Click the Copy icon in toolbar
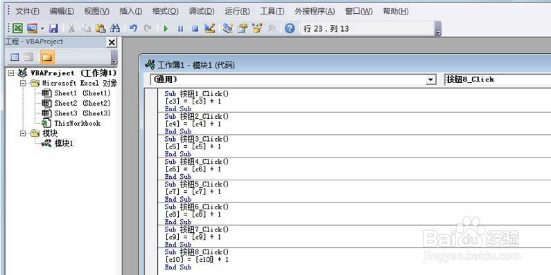 [x=86, y=28]
